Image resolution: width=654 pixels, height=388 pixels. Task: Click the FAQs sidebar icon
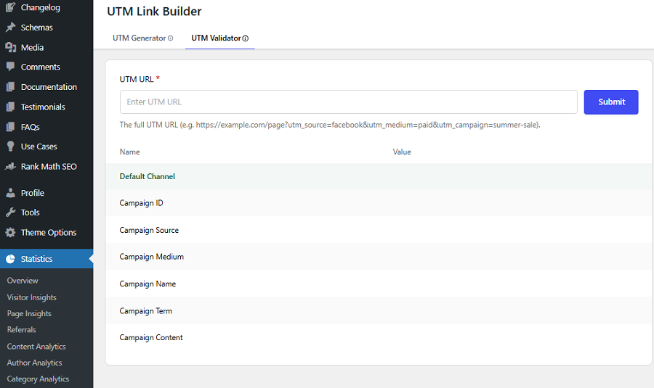click(10, 127)
